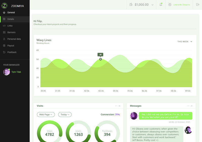
Task: Open Personal data menu item
Action: [x=14, y=39]
